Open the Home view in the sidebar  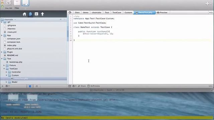[24, 14]
